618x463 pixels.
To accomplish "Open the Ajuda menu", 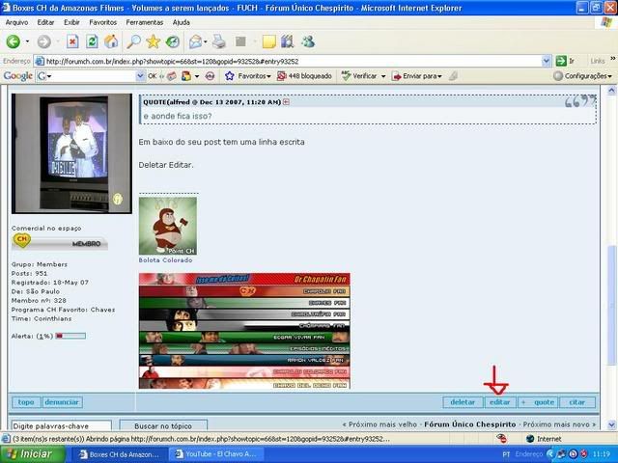I will (181, 22).
